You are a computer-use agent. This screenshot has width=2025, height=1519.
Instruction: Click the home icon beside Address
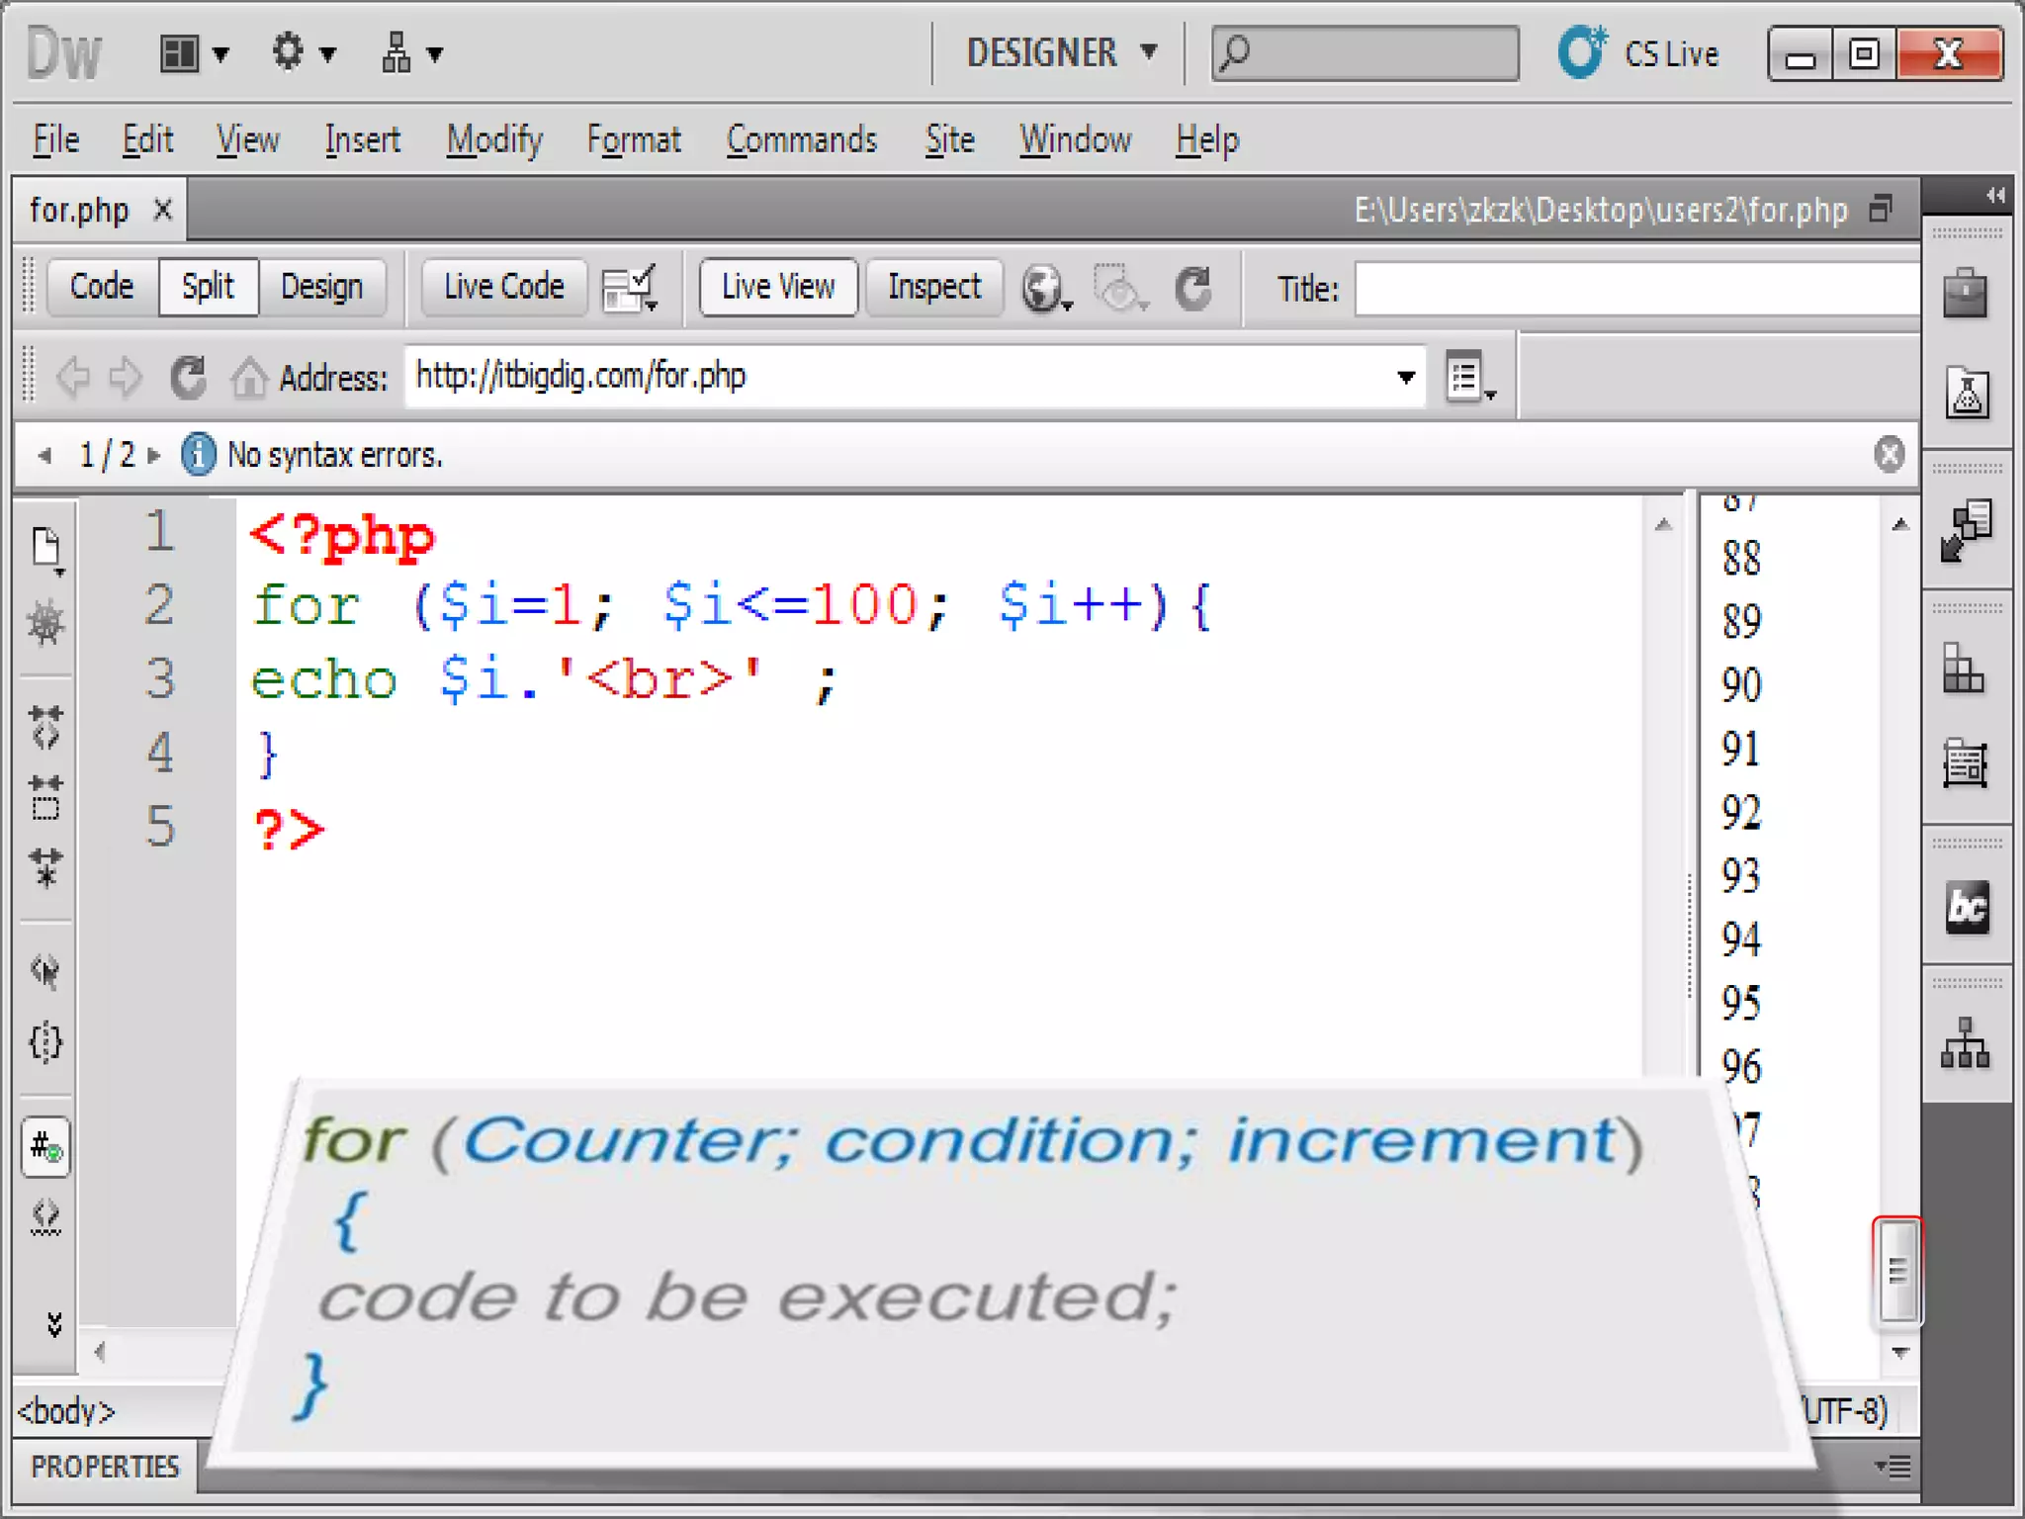pos(248,378)
